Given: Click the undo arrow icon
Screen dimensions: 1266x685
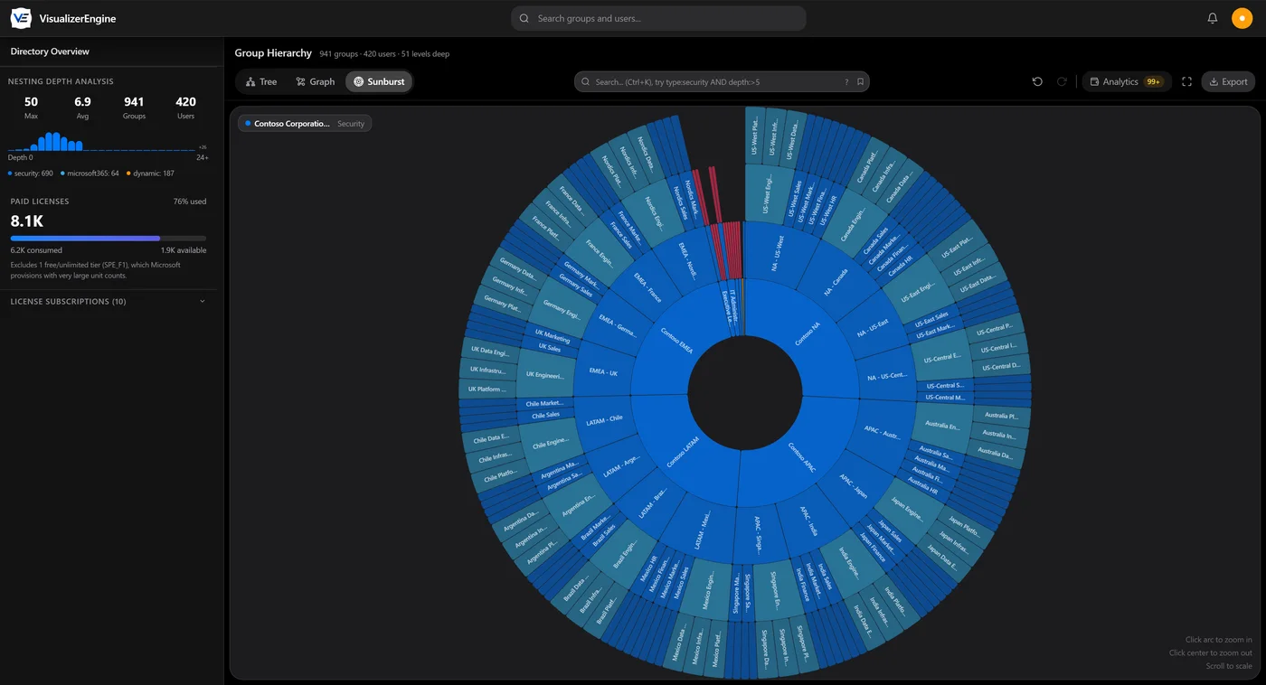Looking at the screenshot, I should [1037, 81].
